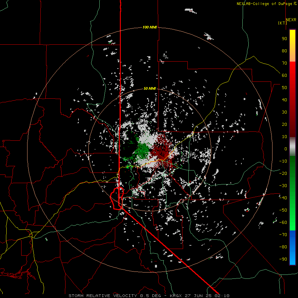Click the -70 value on velocity scale
The height and width of the screenshot is (298, 298).
click(283, 235)
